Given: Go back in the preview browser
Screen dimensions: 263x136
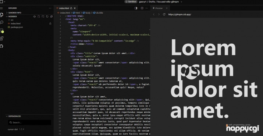Looking at the screenshot, I should 154,14.
